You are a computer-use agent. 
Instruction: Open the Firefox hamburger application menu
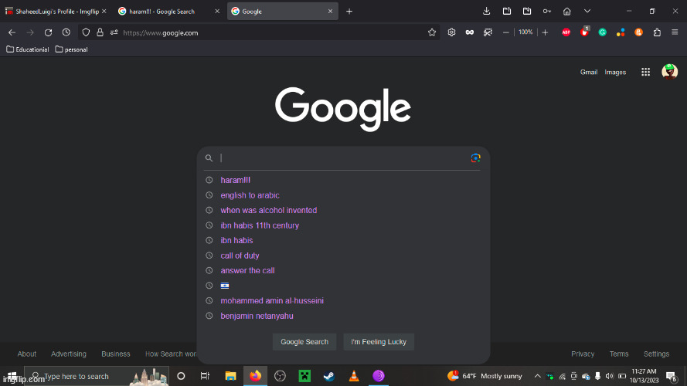pos(675,32)
